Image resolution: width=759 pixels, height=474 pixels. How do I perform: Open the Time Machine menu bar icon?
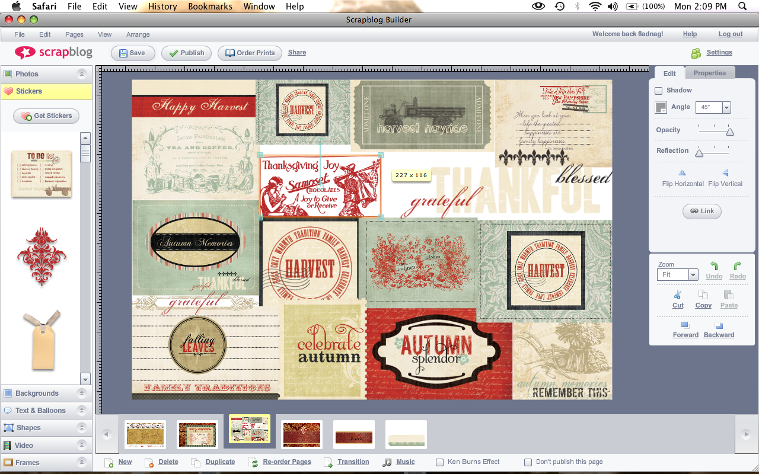coord(559,7)
